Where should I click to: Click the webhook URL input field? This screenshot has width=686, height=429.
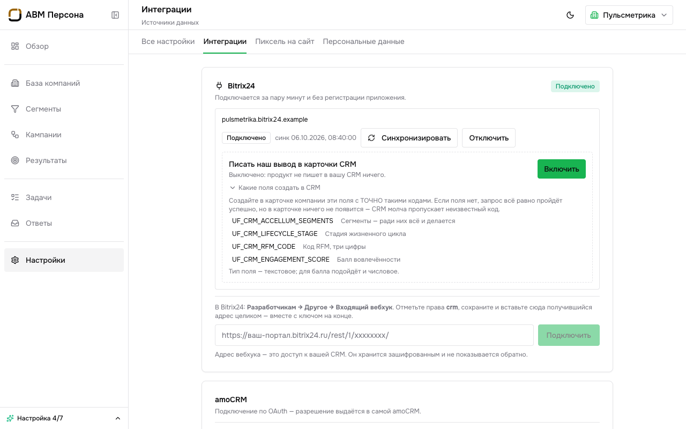pos(374,335)
